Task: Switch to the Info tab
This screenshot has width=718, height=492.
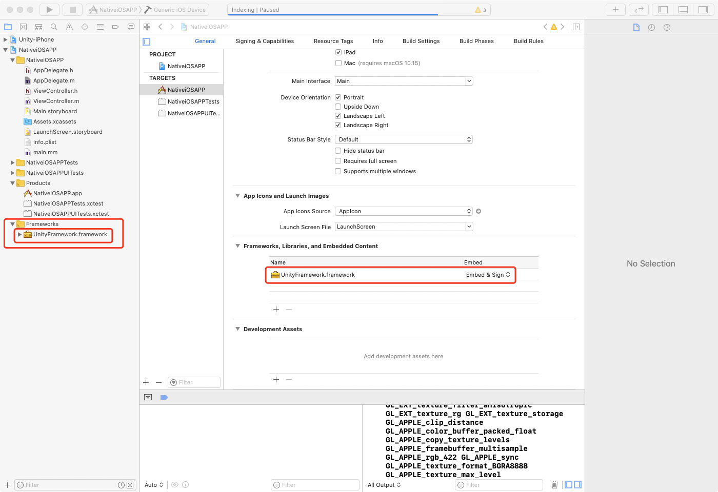Action: click(x=378, y=41)
